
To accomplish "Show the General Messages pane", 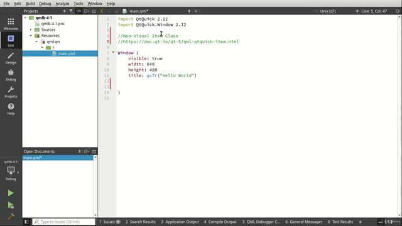I will (304, 222).
